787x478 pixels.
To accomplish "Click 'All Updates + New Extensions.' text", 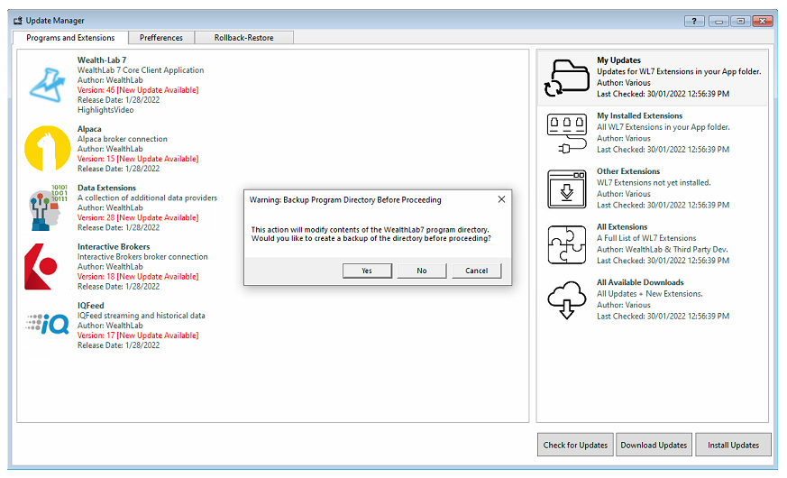I will pos(649,294).
